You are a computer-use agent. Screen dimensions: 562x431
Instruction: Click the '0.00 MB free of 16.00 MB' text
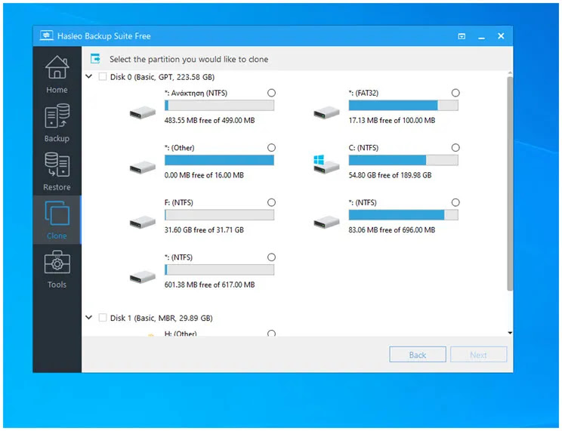[x=204, y=175]
